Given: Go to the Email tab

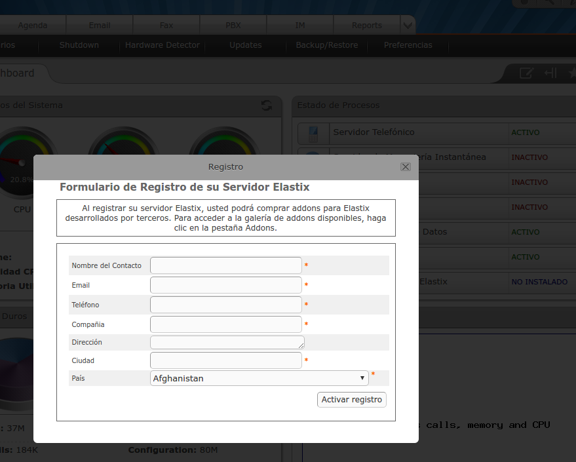Looking at the screenshot, I should (100, 26).
